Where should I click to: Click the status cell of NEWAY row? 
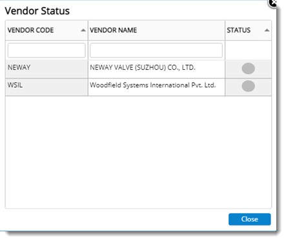click(248, 69)
